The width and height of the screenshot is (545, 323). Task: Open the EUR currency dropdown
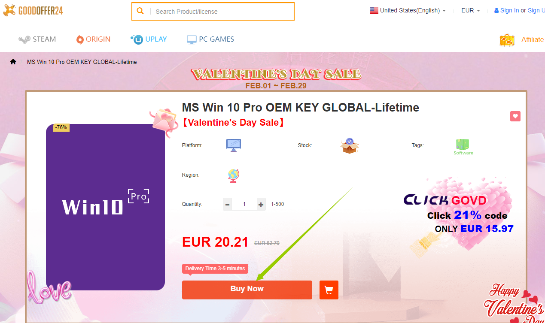pyautogui.click(x=470, y=10)
